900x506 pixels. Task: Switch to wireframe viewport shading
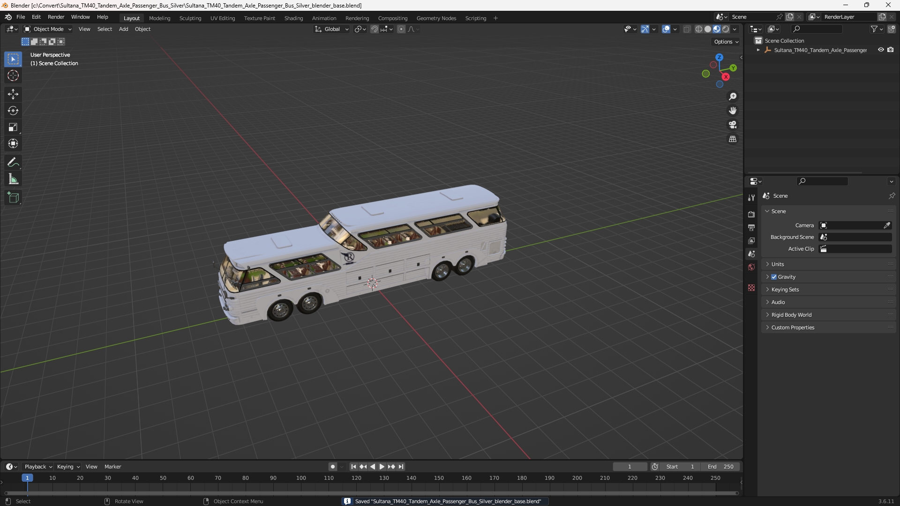pyautogui.click(x=699, y=29)
